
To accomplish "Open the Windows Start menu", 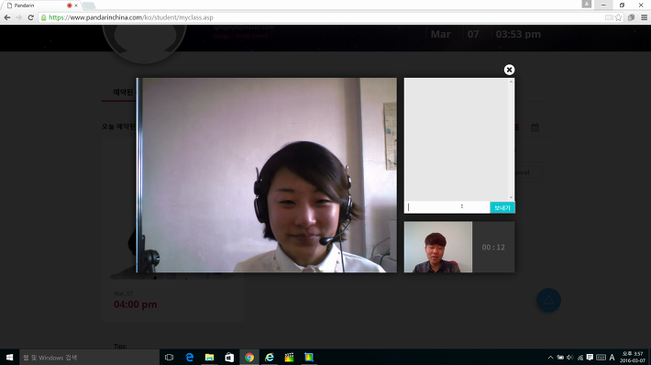I will [x=9, y=357].
